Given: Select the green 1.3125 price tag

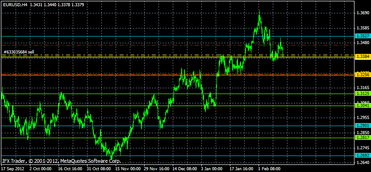Looking at the screenshot, I should 363,94.
